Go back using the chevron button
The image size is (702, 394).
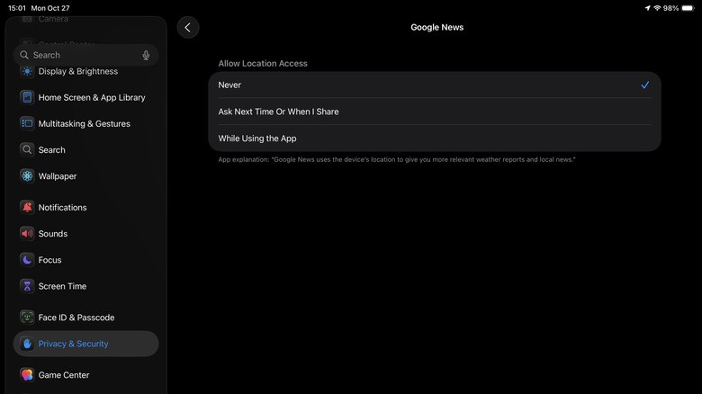(187, 28)
